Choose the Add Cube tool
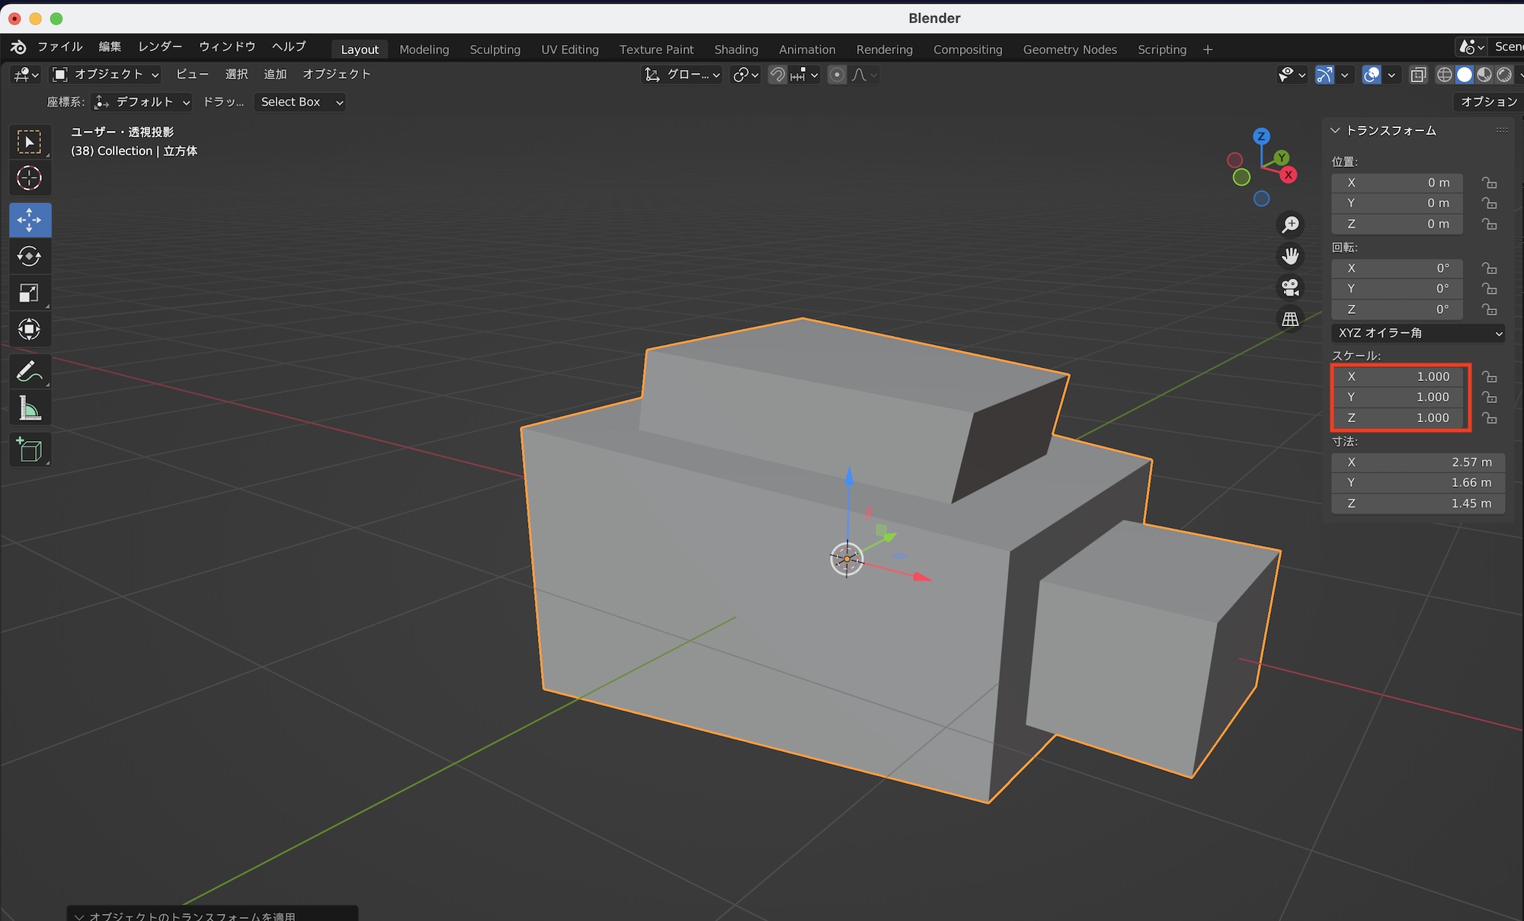1524x921 pixels. coord(29,450)
